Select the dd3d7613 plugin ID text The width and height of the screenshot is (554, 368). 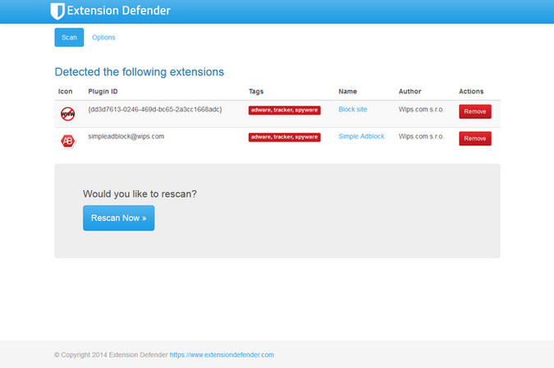tap(155, 109)
